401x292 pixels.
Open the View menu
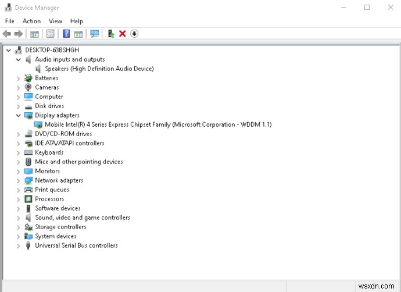tap(55, 21)
